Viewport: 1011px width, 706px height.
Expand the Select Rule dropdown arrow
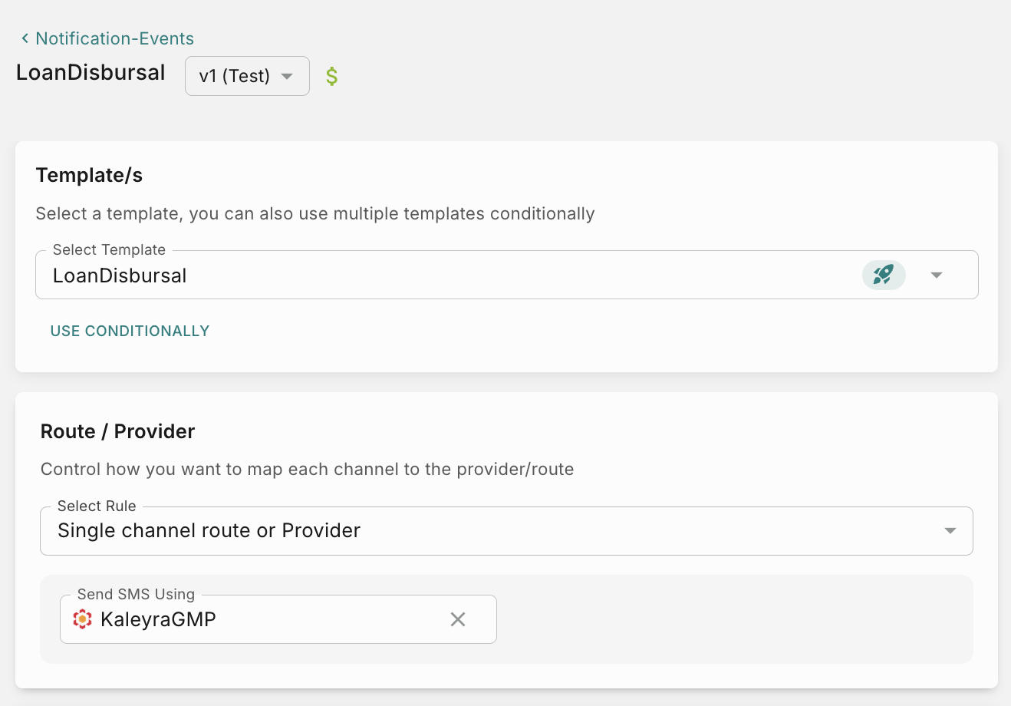pos(950,530)
